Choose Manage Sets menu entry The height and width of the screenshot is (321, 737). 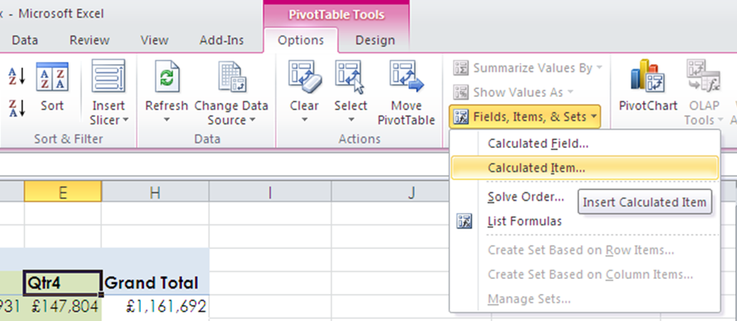click(x=584, y=299)
